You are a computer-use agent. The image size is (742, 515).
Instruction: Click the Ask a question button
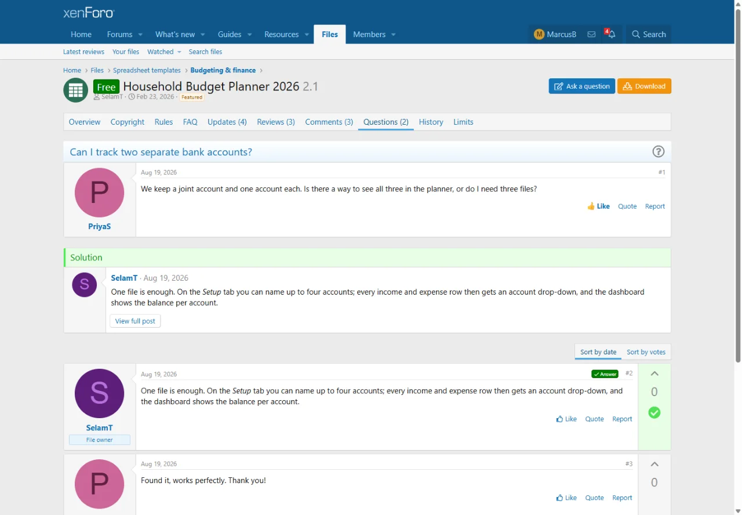point(582,86)
